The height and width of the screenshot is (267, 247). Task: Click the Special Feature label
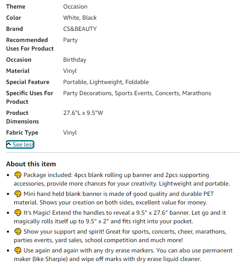[27, 82]
